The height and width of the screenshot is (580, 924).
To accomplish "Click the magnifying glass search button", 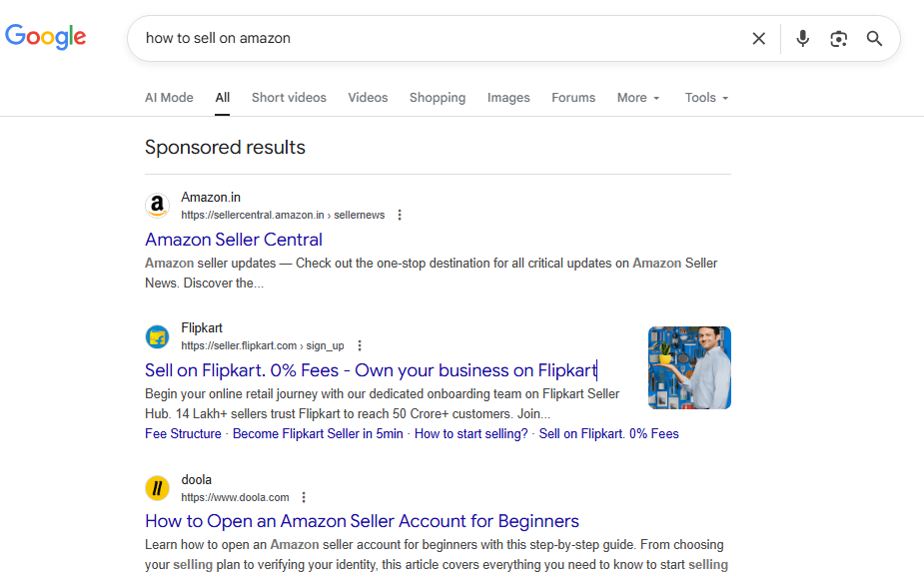I will [x=874, y=38].
